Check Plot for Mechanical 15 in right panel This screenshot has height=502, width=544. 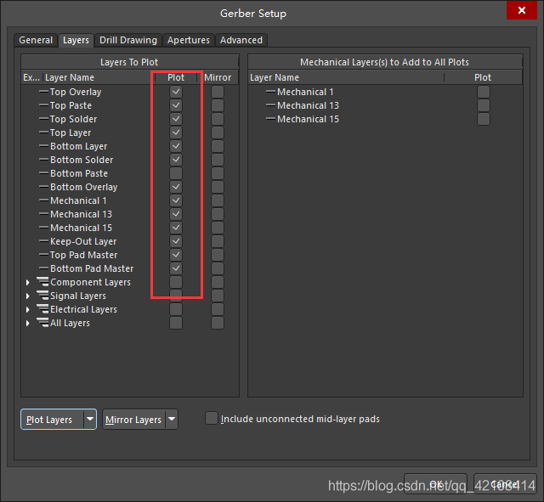[484, 119]
